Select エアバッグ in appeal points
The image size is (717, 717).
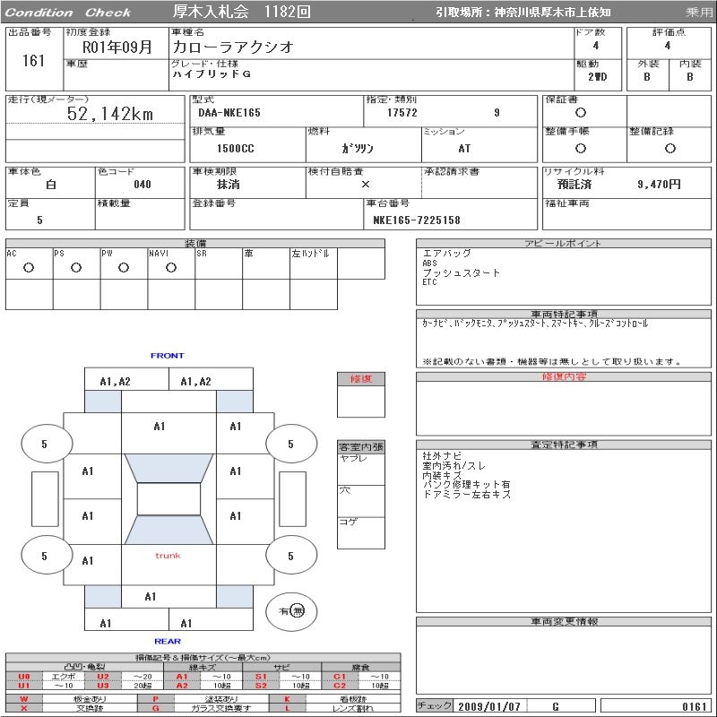(446, 254)
